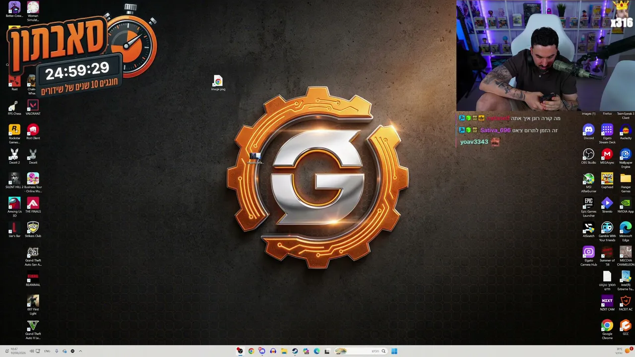Select THE FINALS desktop shortcut
The width and height of the screenshot is (635, 357).
click(x=33, y=205)
